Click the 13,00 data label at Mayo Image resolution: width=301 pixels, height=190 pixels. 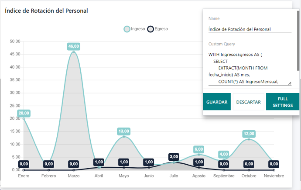click(124, 131)
